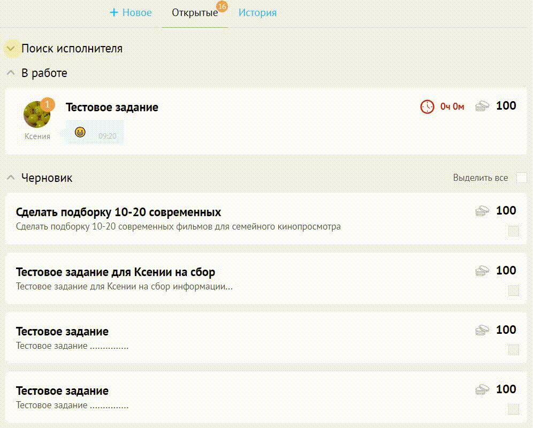This screenshot has height=428, width=533.
Task: Click the plus icon beside Новое
Action: pyautogui.click(x=114, y=13)
